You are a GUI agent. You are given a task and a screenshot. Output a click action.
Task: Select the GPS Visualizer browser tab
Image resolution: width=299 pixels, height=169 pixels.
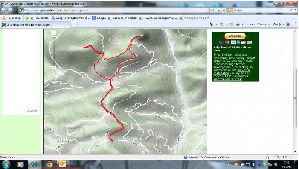tap(36, 25)
